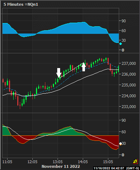Click the 0 level on the green-red indicator scale
Screen dimensions: 140x170
coord(123,155)
